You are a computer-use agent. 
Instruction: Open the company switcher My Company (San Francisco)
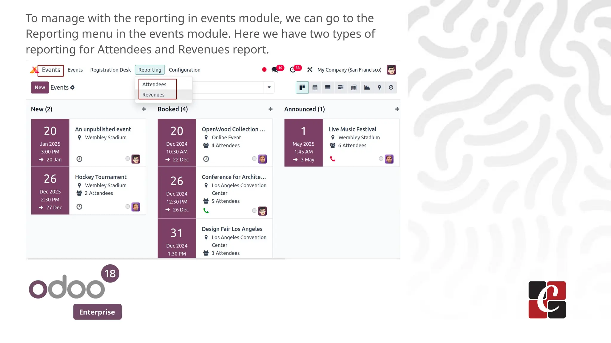[x=349, y=70]
